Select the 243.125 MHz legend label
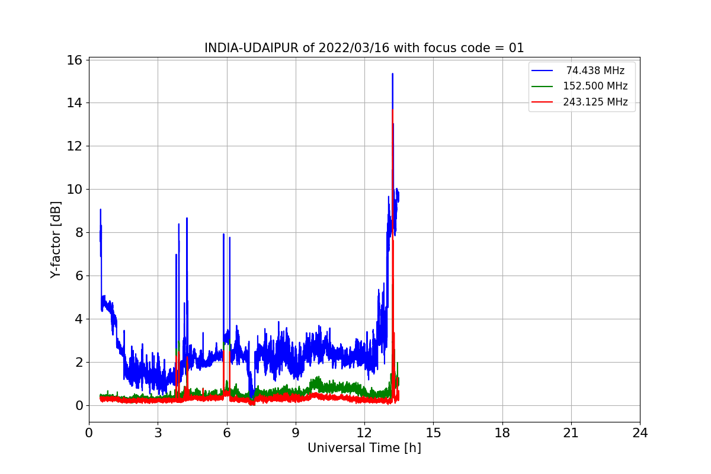Image resolution: width=711 pixels, height=474 pixels. click(x=595, y=102)
